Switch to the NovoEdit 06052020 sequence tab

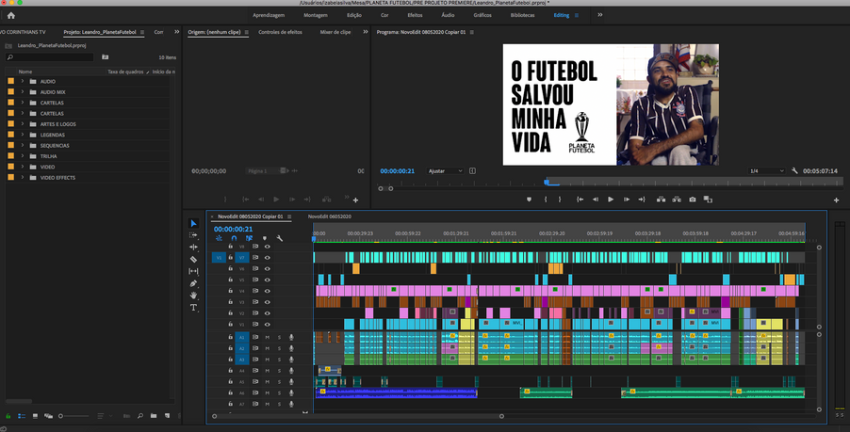pos(330,216)
